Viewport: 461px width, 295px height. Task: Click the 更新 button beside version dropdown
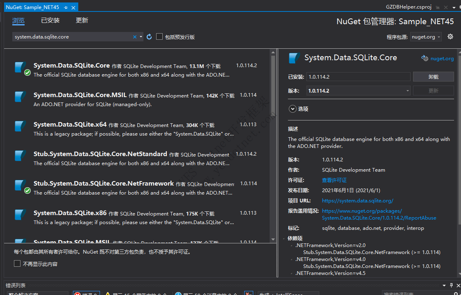pyautogui.click(x=434, y=91)
